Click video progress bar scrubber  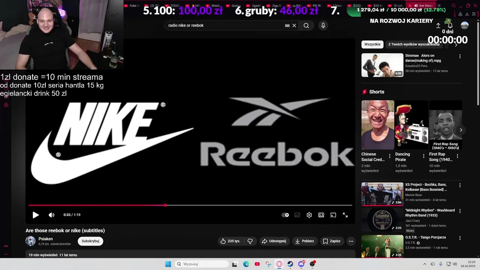165,205
